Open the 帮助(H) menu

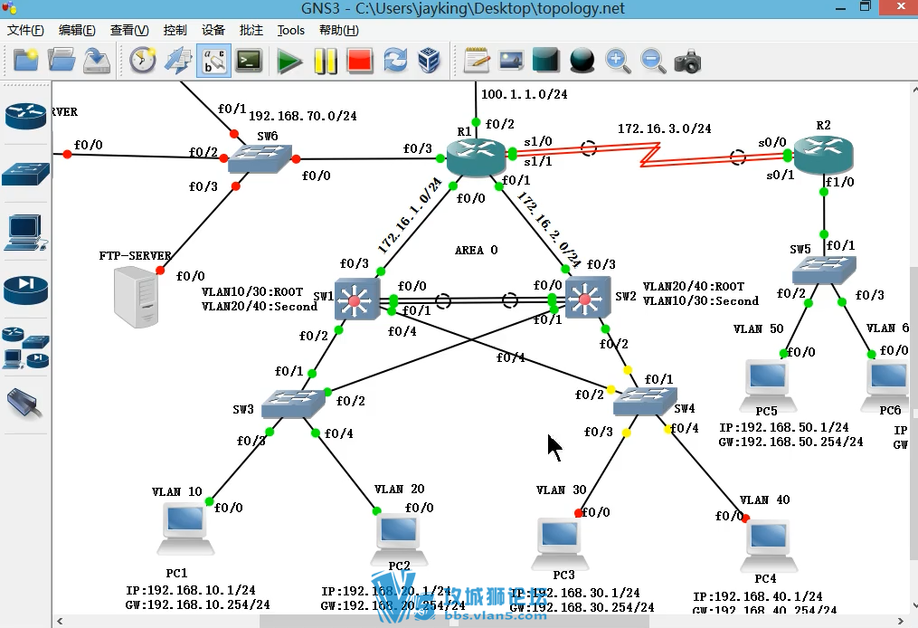339,30
